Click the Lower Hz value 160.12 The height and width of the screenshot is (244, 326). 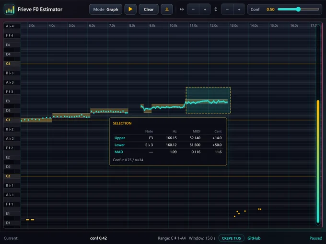(x=171, y=145)
